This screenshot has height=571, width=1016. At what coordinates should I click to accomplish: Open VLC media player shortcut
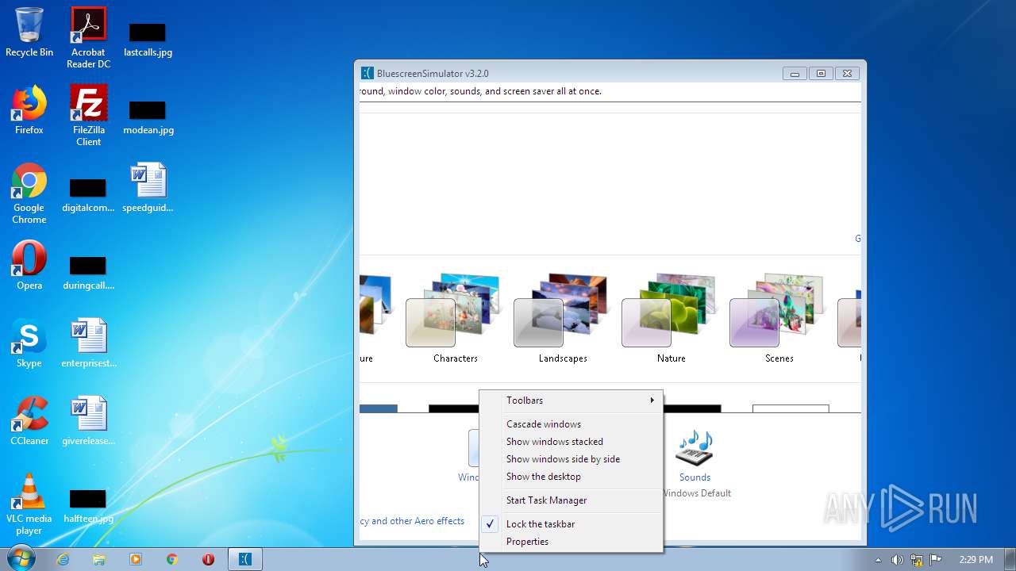[x=29, y=504]
